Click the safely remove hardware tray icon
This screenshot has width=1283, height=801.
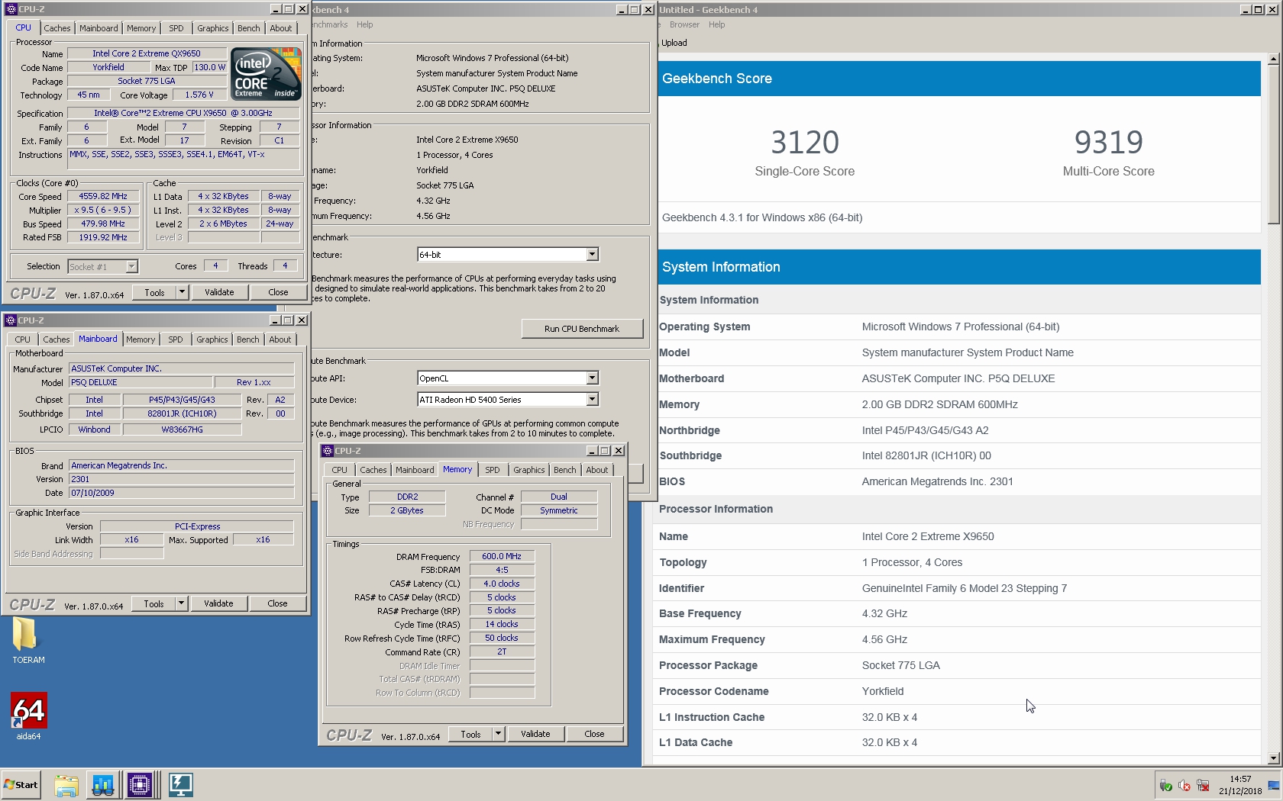coord(1165,786)
